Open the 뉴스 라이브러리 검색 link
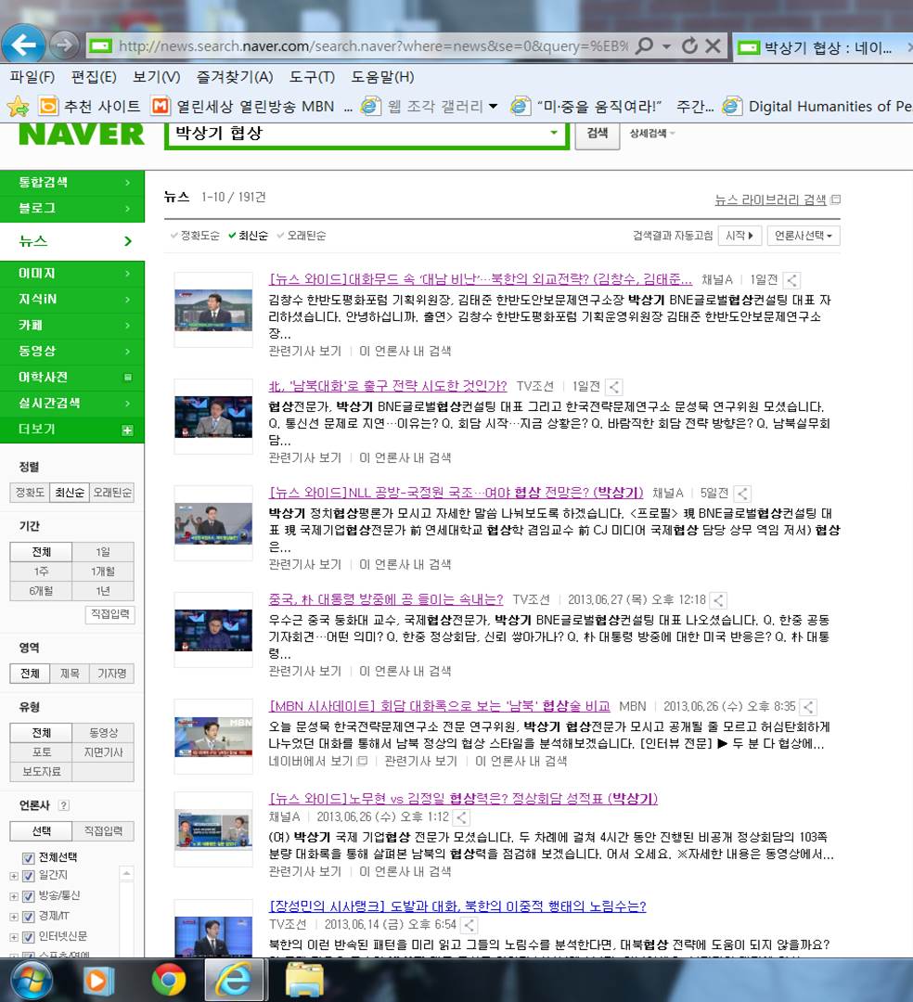 coord(770,199)
